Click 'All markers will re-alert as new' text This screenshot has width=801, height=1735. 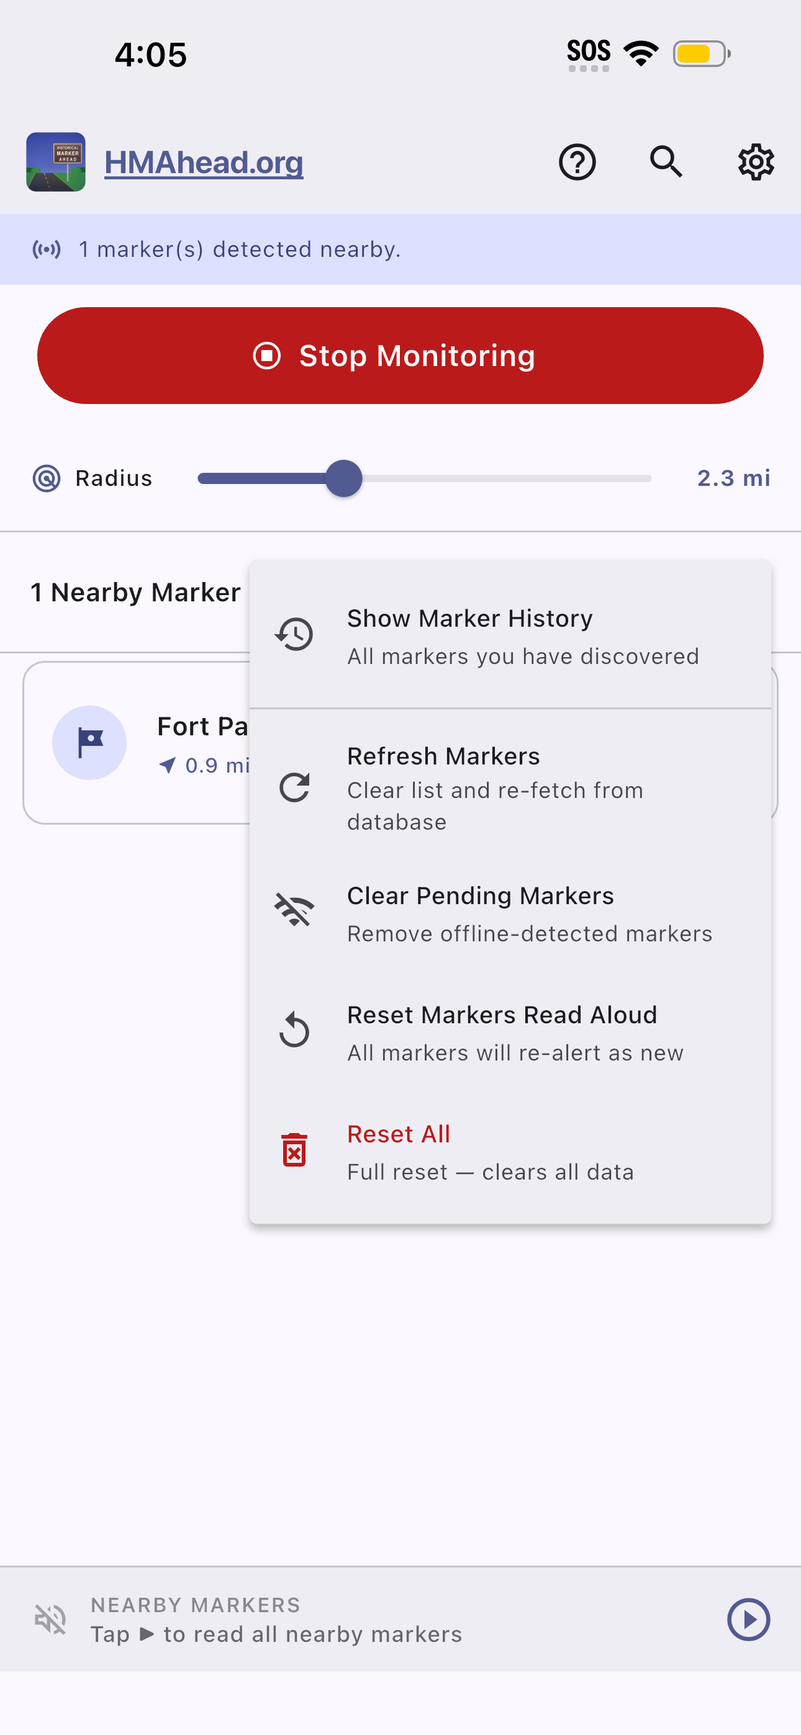(515, 1053)
